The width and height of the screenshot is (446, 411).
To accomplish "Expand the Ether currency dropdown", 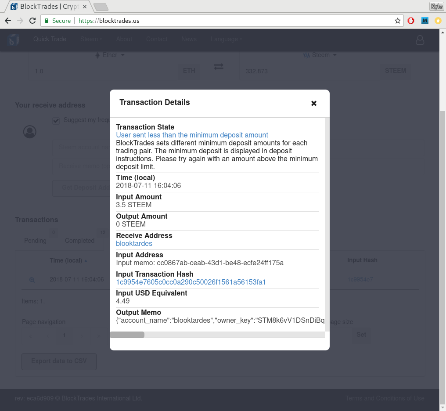I will 110,55.
